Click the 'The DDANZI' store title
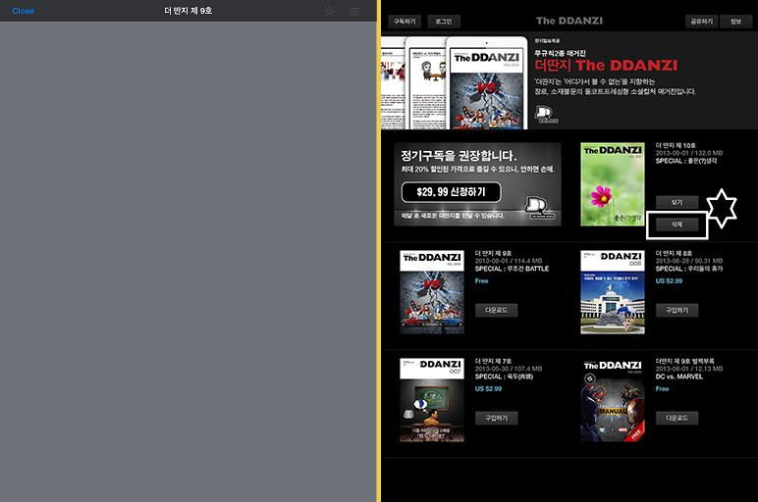 [568, 21]
